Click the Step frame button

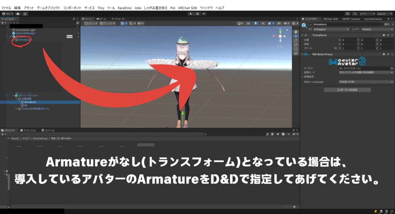[x=204, y=14]
